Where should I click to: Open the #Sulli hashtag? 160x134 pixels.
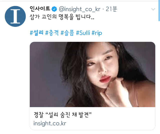(83, 33)
